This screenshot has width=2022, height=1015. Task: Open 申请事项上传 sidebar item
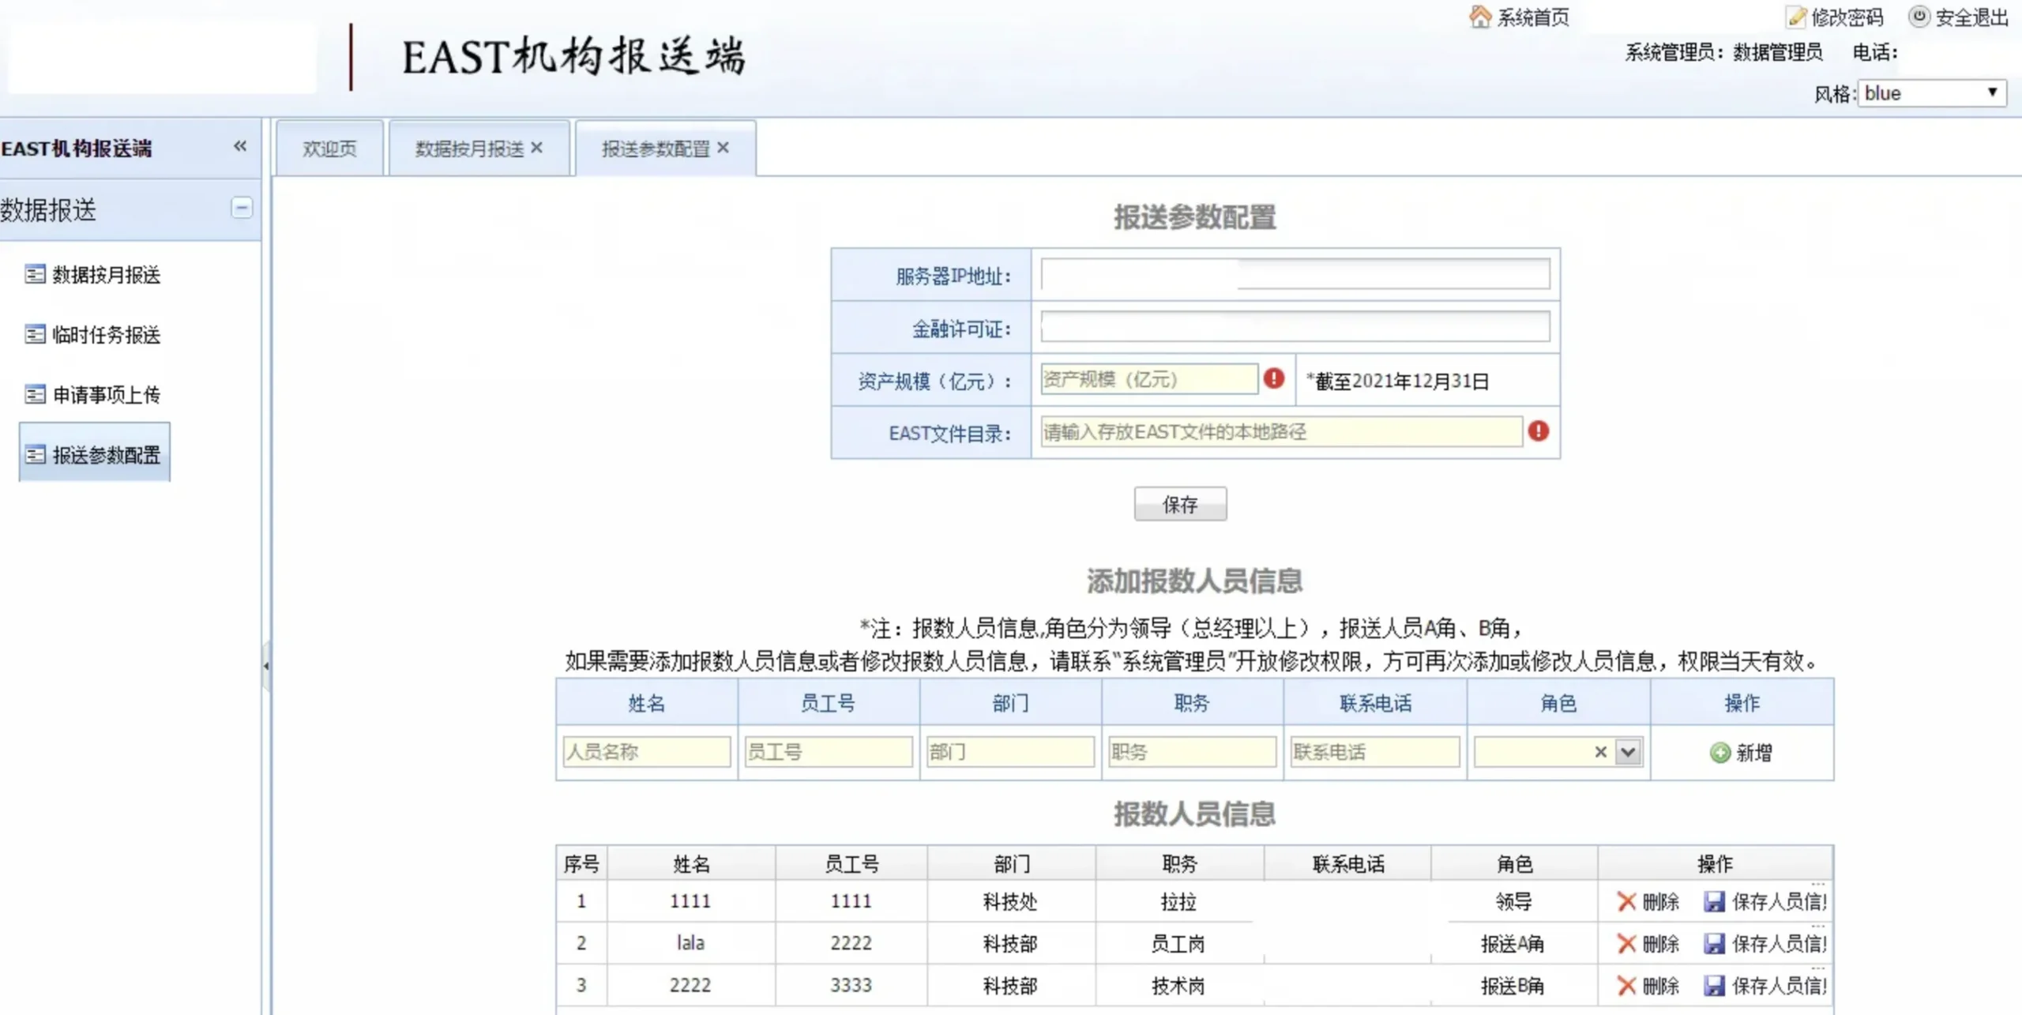pos(106,394)
